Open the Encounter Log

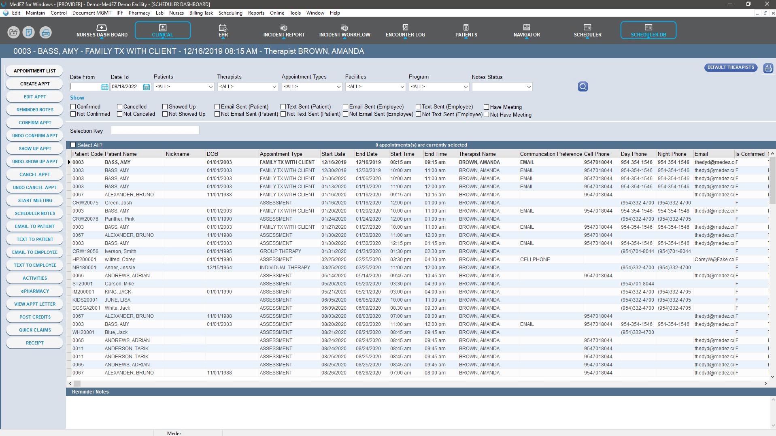coord(405,31)
